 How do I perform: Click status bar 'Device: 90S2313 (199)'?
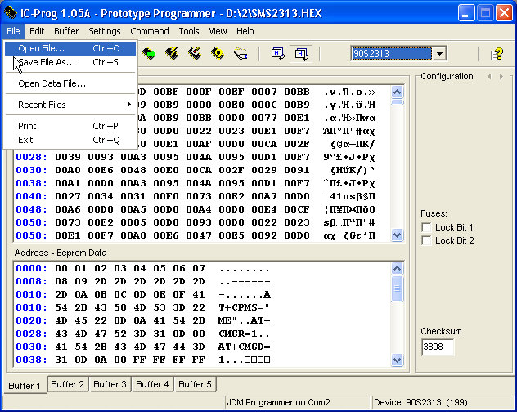[x=420, y=402]
